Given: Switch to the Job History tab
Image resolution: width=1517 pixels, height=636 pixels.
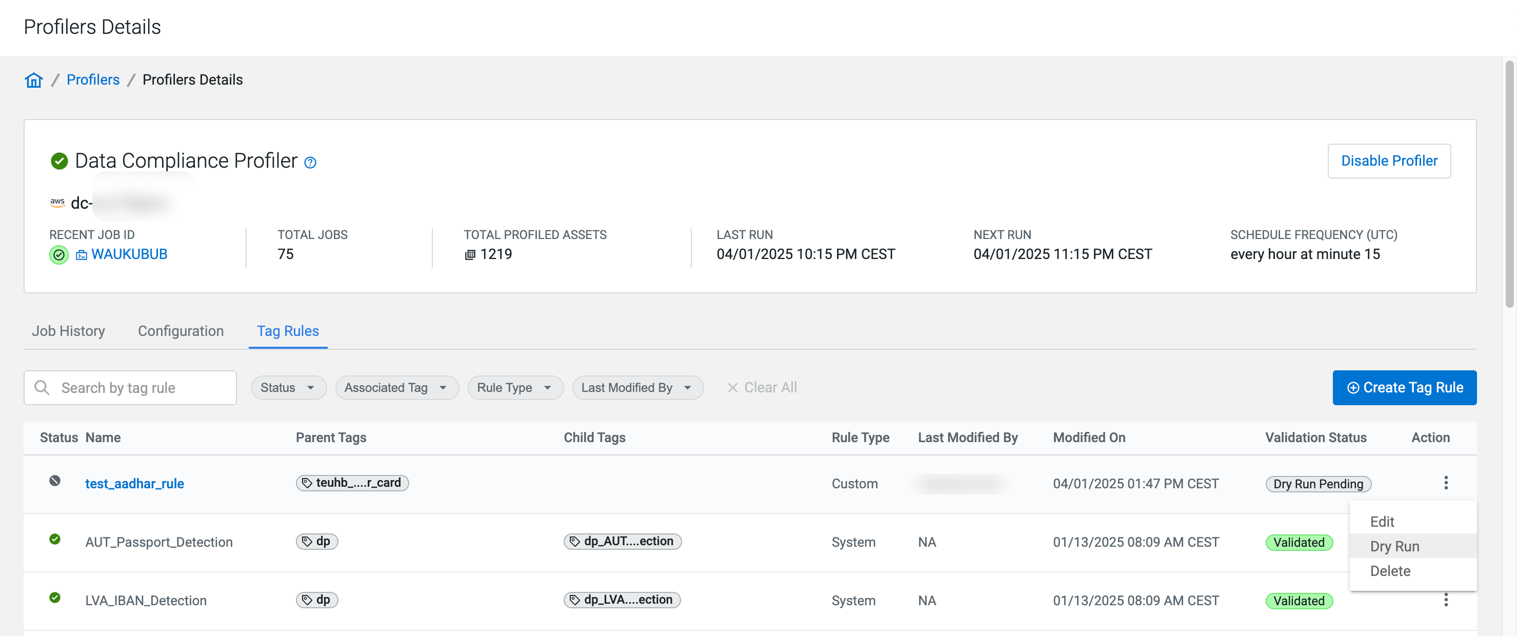Looking at the screenshot, I should pyautogui.click(x=68, y=331).
